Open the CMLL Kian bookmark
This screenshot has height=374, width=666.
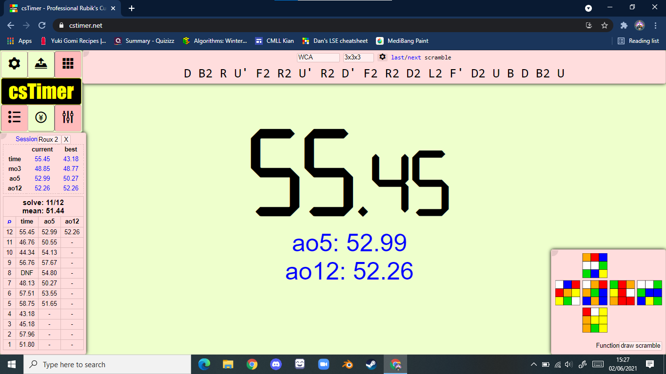(274, 41)
